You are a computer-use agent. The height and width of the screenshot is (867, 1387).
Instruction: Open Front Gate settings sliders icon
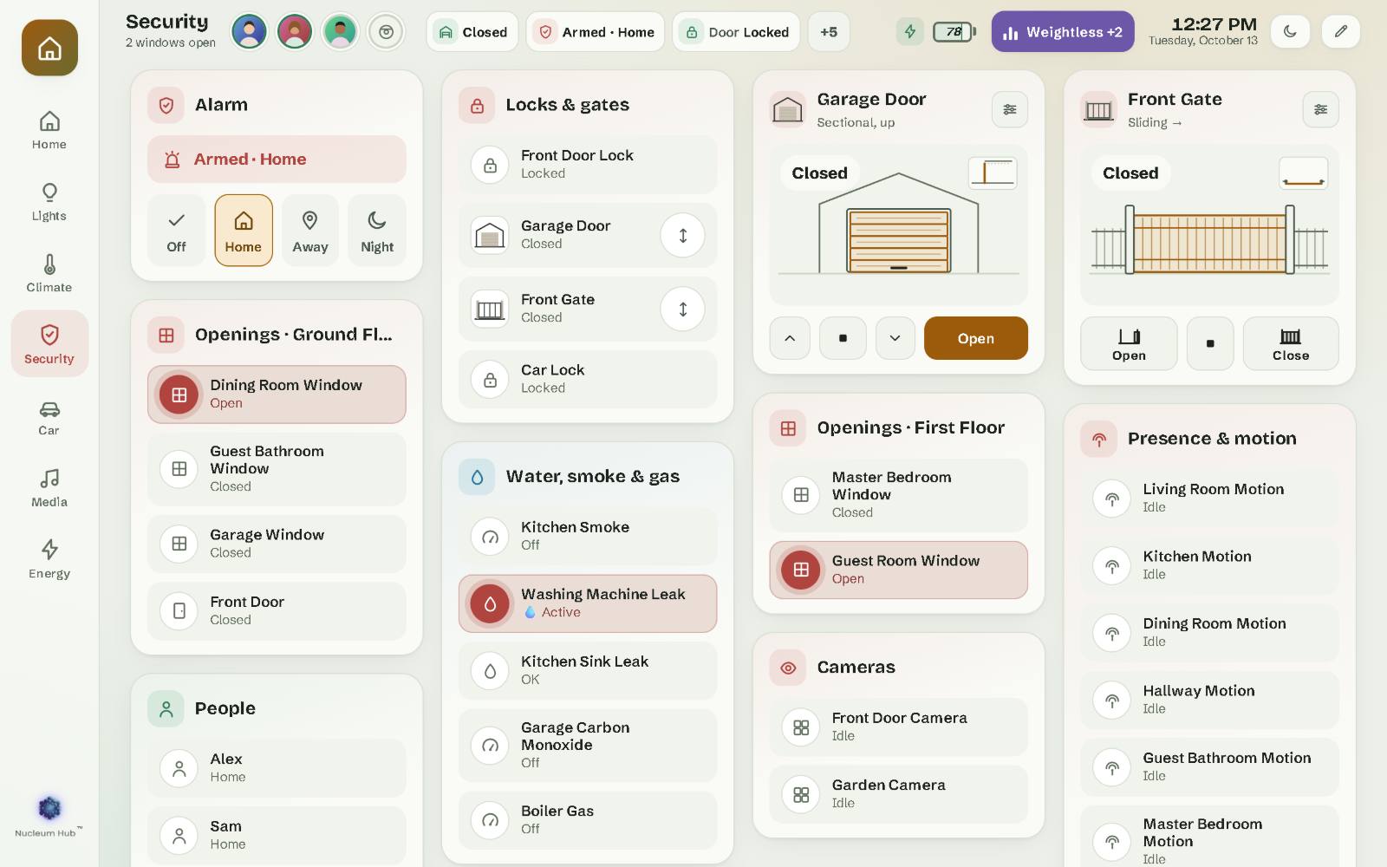pyautogui.click(x=1320, y=109)
